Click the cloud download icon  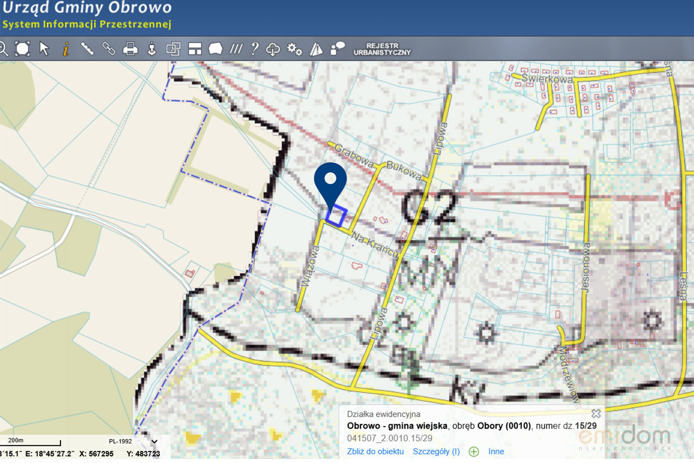click(x=273, y=49)
